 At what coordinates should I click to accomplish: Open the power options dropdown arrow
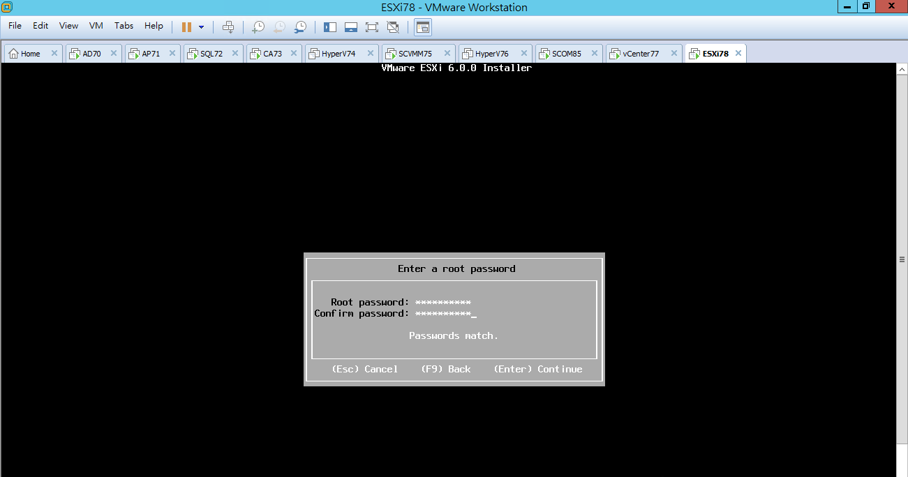click(202, 27)
